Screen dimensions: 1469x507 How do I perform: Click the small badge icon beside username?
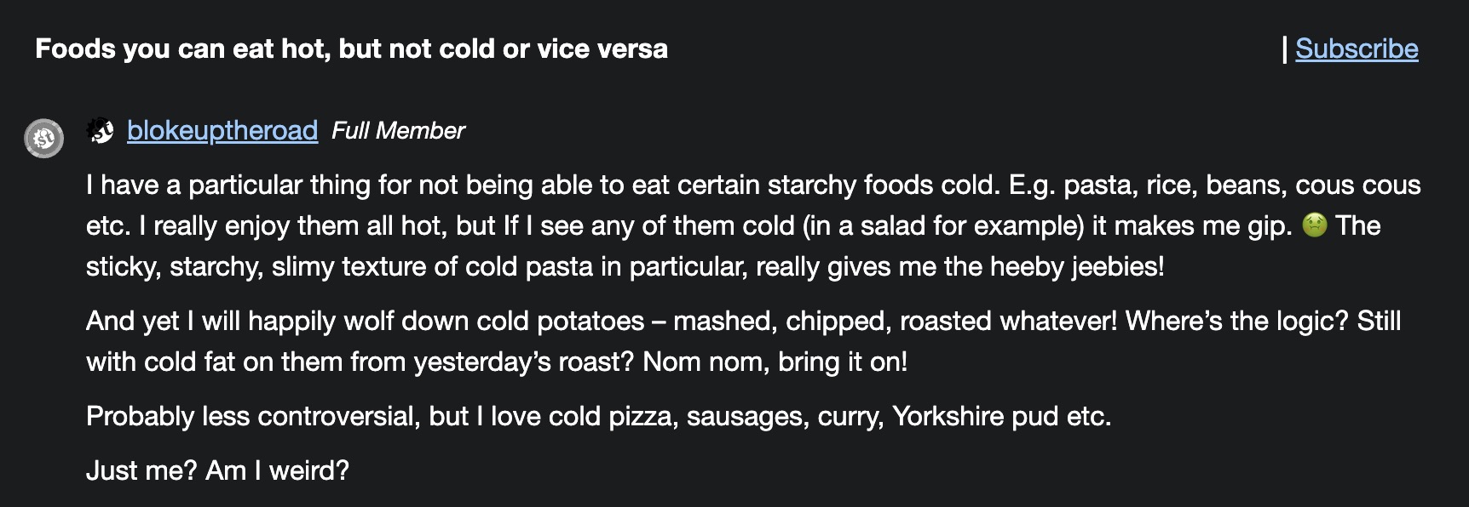[101, 131]
